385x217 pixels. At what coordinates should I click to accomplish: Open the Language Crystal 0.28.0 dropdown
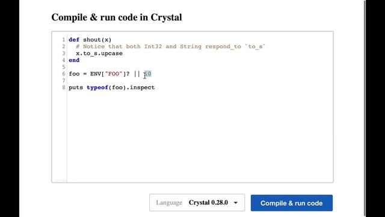197,203
